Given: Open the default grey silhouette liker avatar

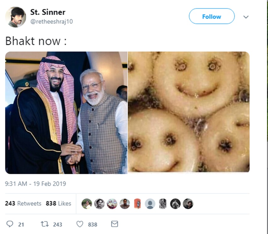Looking at the screenshot, I should click(150, 204).
